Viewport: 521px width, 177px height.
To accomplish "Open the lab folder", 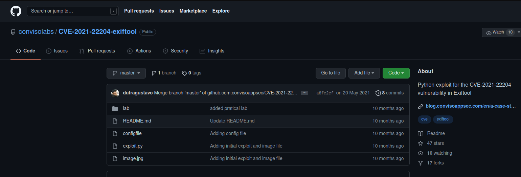I will pos(126,108).
